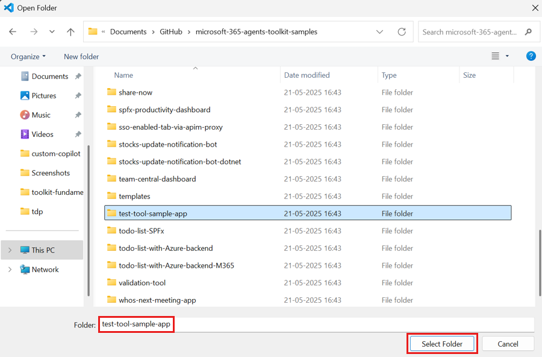542x357 pixels.
Task: Select This PC in navigation pane
Action: (x=43, y=250)
